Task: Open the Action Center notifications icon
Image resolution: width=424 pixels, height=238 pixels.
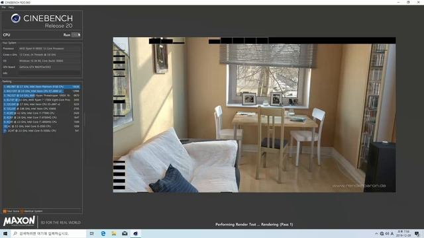Action: [417, 233]
